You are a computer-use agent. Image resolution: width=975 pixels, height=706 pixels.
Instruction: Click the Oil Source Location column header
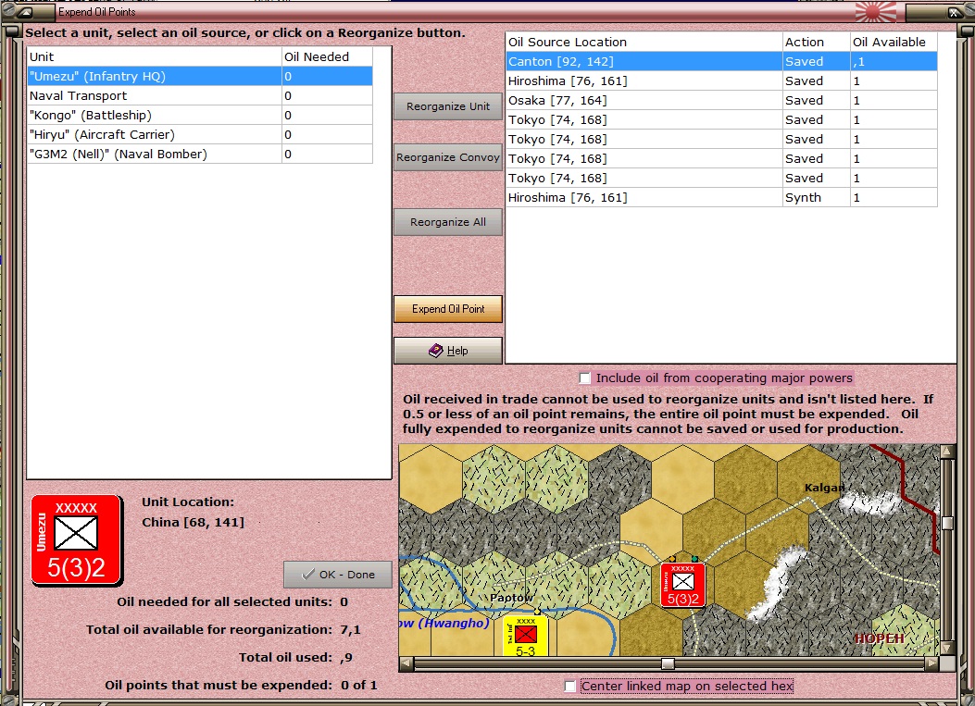[644, 42]
